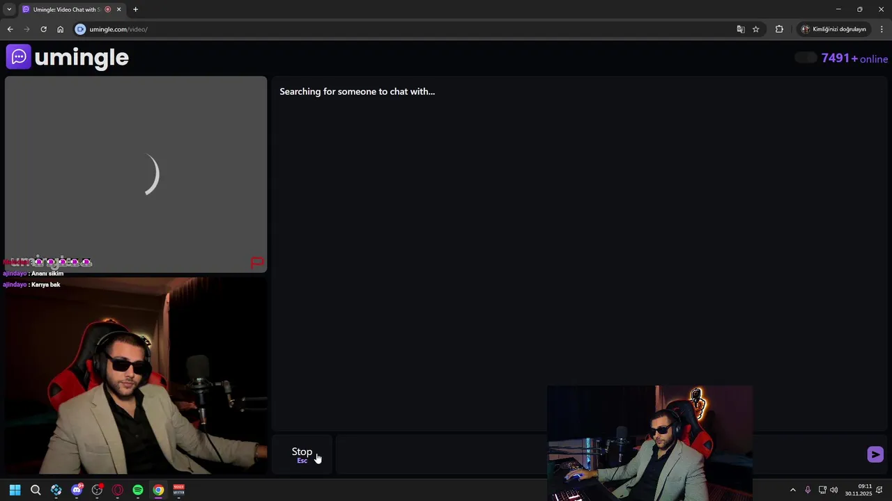
Task: Click the browser back arrow
Action: [10, 29]
